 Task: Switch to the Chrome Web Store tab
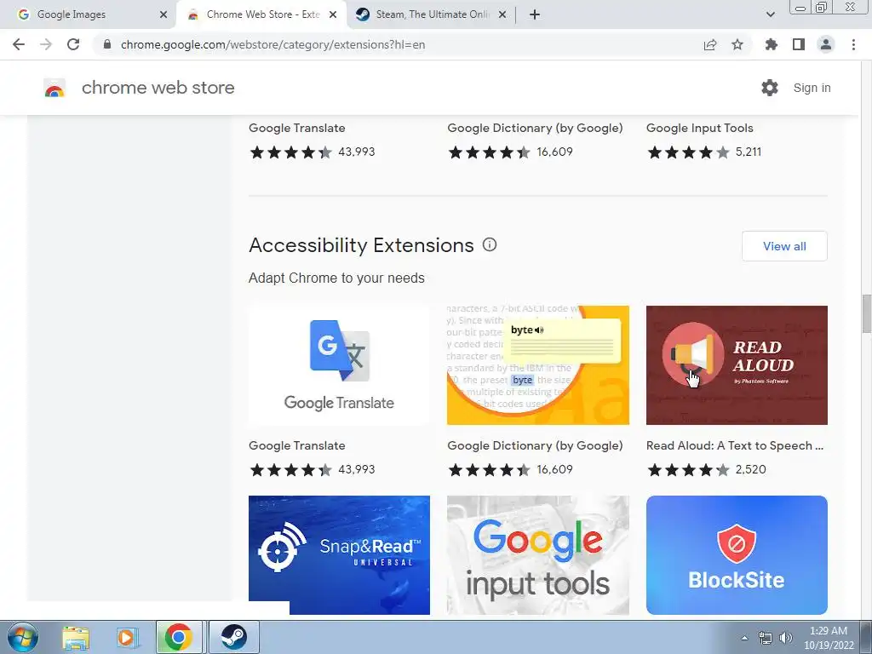[261, 14]
